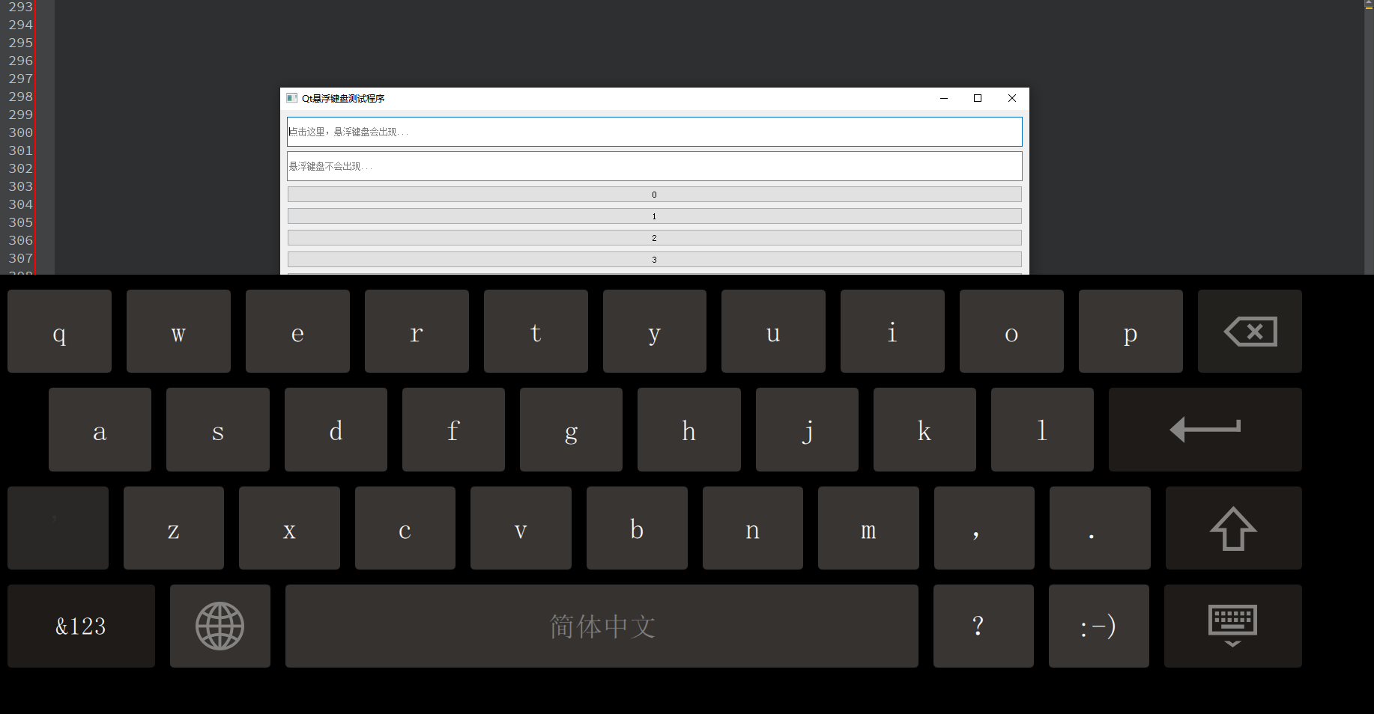The width and height of the screenshot is (1374, 714).
Task: Tap the letter v key
Action: tap(521, 528)
